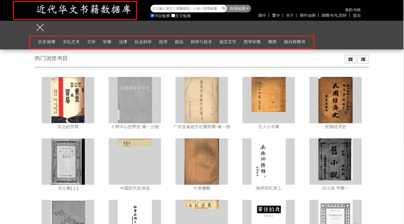Enable the 书目检索 checkbox

coord(152,16)
